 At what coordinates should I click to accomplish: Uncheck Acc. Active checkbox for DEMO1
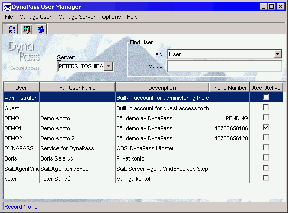[266, 127]
